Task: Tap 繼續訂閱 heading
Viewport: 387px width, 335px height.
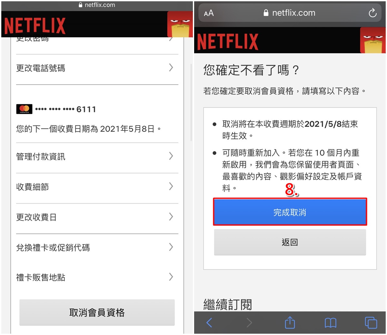Action: (x=228, y=304)
